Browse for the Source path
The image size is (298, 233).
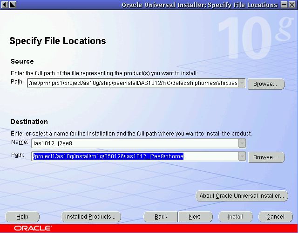(266, 84)
